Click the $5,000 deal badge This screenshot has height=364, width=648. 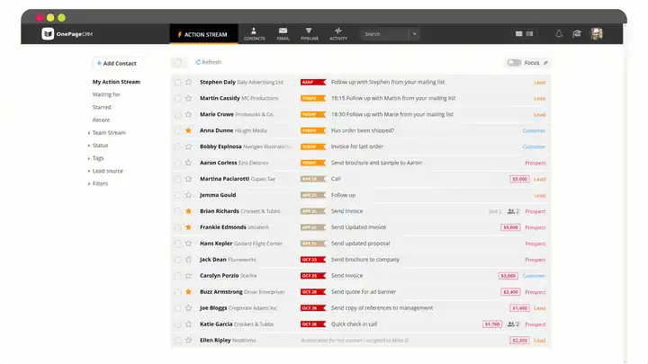pyautogui.click(x=519, y=179)
